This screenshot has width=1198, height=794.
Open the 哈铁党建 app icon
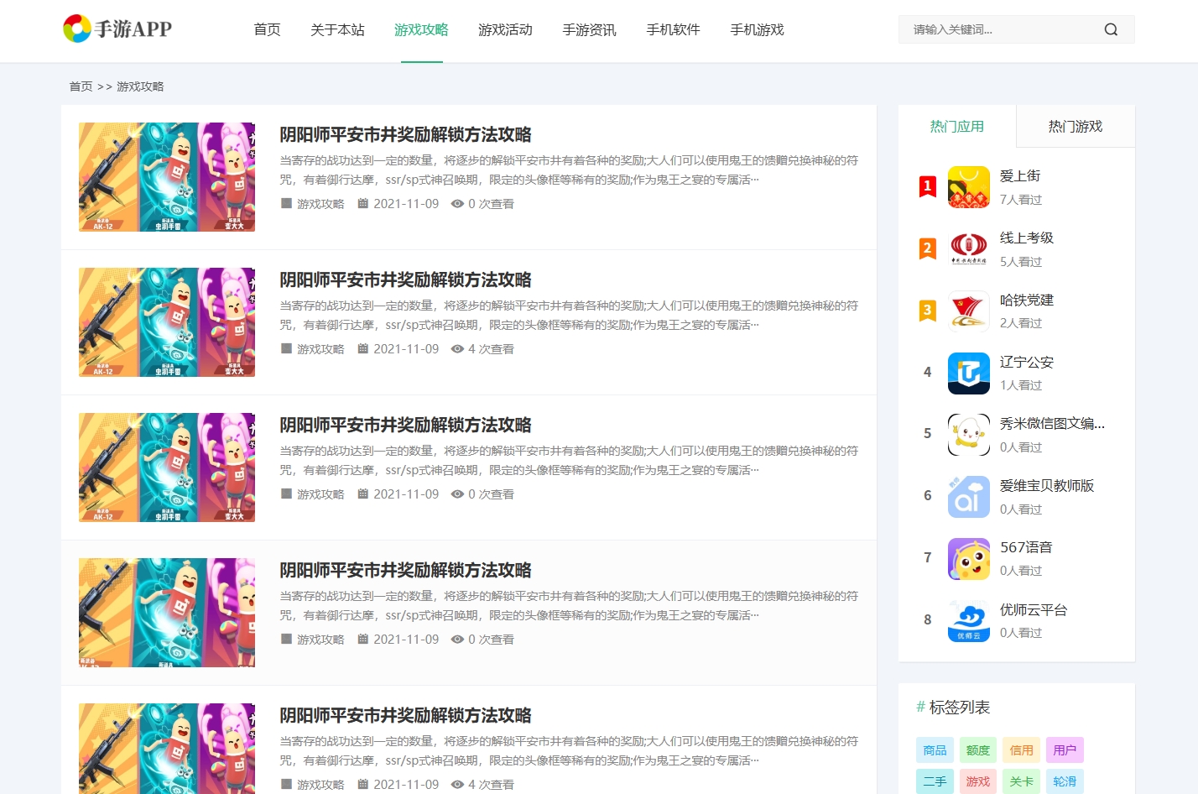(969, 311)
